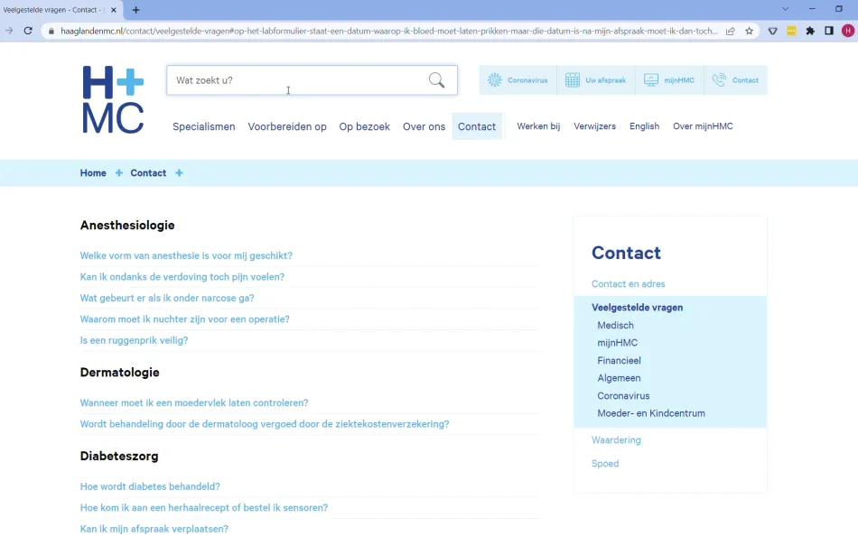This screenshot has height=536, width=858.
Task: Click the Uw afspraak calendar icon
Action: (x=573, y=80)
